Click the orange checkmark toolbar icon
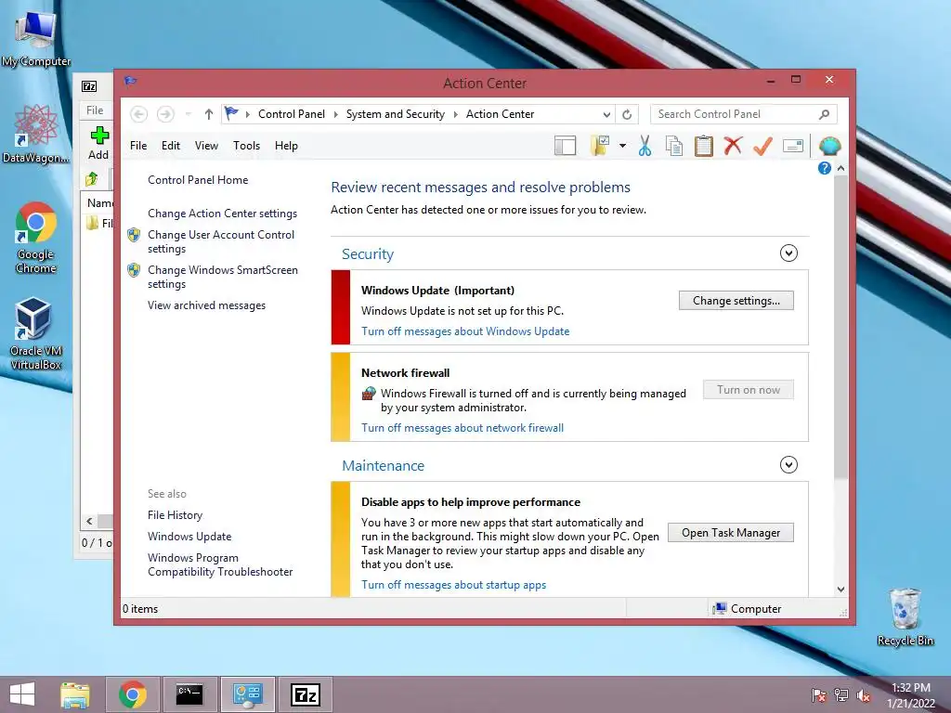Image resolution: width=951 pixels, height=713 pixels. pos(762,146)
